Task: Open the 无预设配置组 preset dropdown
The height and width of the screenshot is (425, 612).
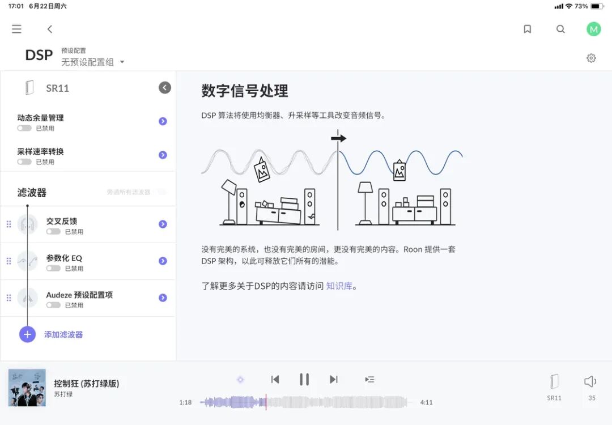Action: click(92, 62)
